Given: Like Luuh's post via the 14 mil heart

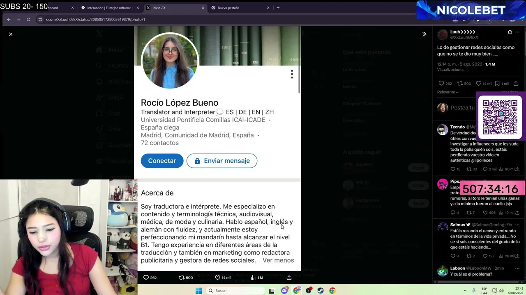Looking at the screenshot, I should pyautogui.click(x=478, y=84).
